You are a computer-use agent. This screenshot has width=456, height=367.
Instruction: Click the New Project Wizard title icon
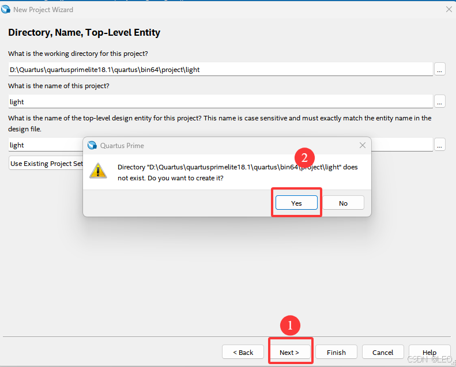pos(6,9)
